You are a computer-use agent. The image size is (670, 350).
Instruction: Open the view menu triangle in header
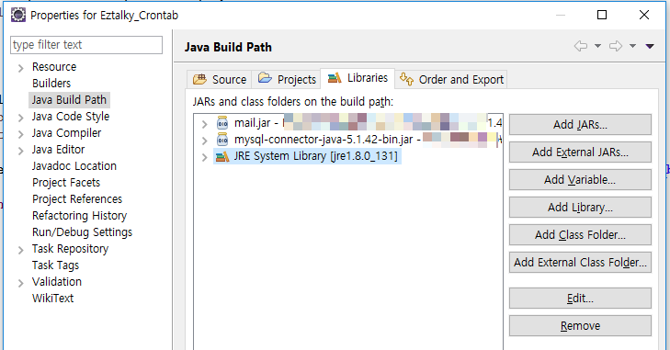click(650, 46)
